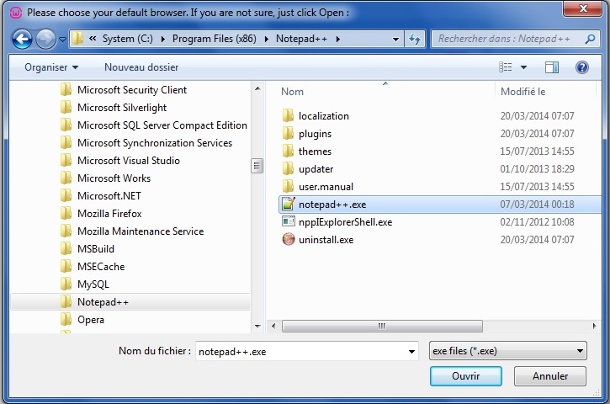This screenshot has width=610, height=404.
Task: Click the search magnifier icon
Action: point(590,39)
